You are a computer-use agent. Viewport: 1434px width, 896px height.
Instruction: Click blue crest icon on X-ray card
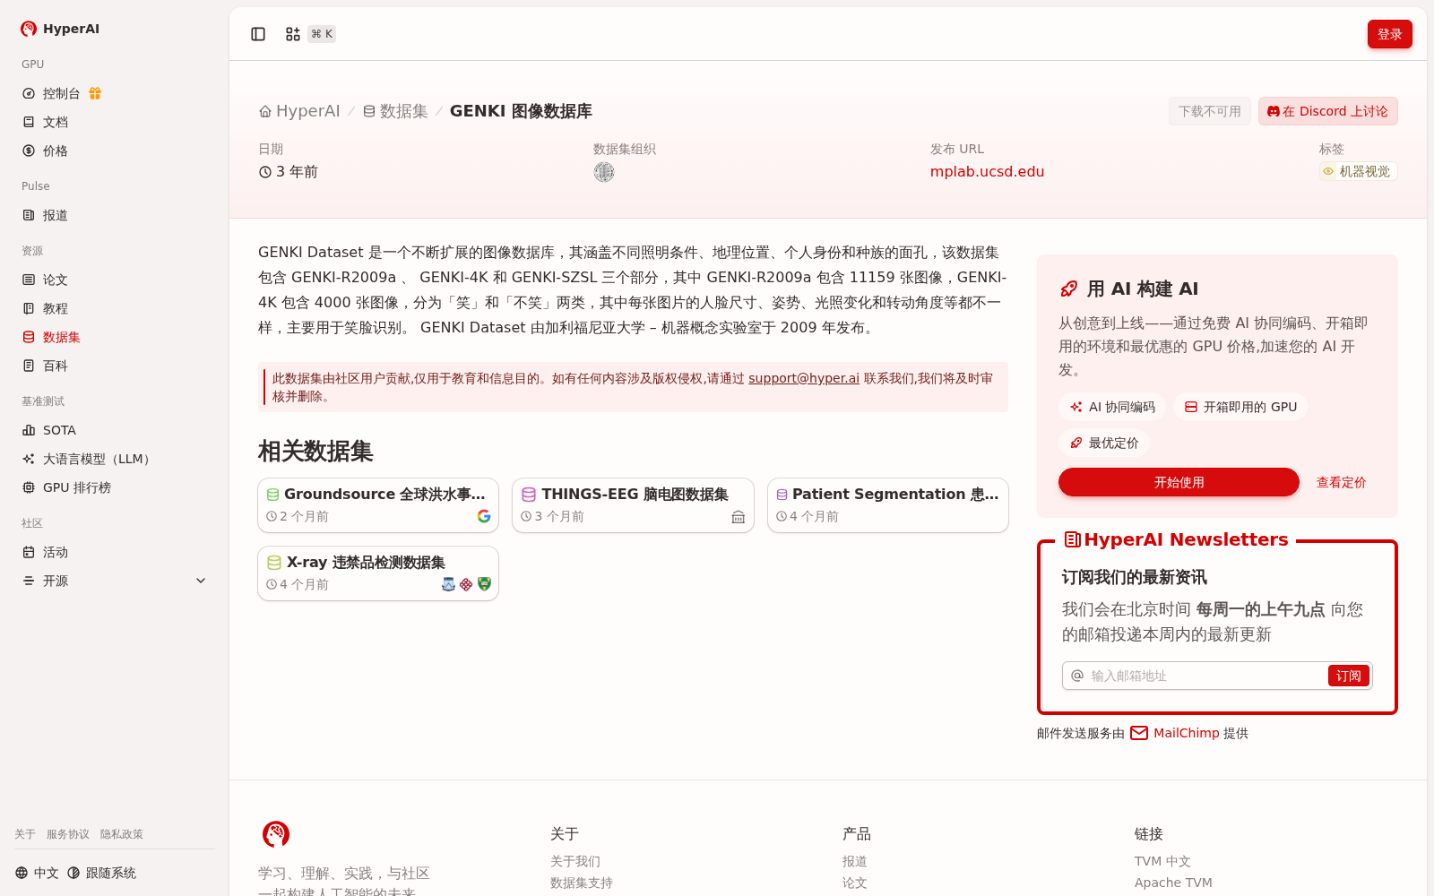click(x=448, y=584)
